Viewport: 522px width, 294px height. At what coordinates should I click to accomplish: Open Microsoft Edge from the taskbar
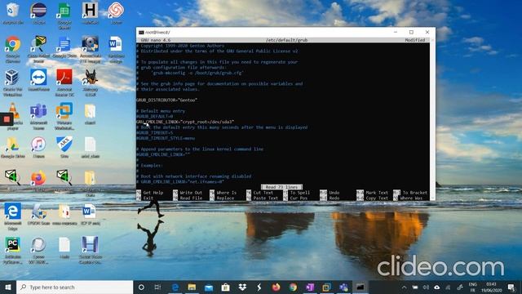(x=175, y=287)
